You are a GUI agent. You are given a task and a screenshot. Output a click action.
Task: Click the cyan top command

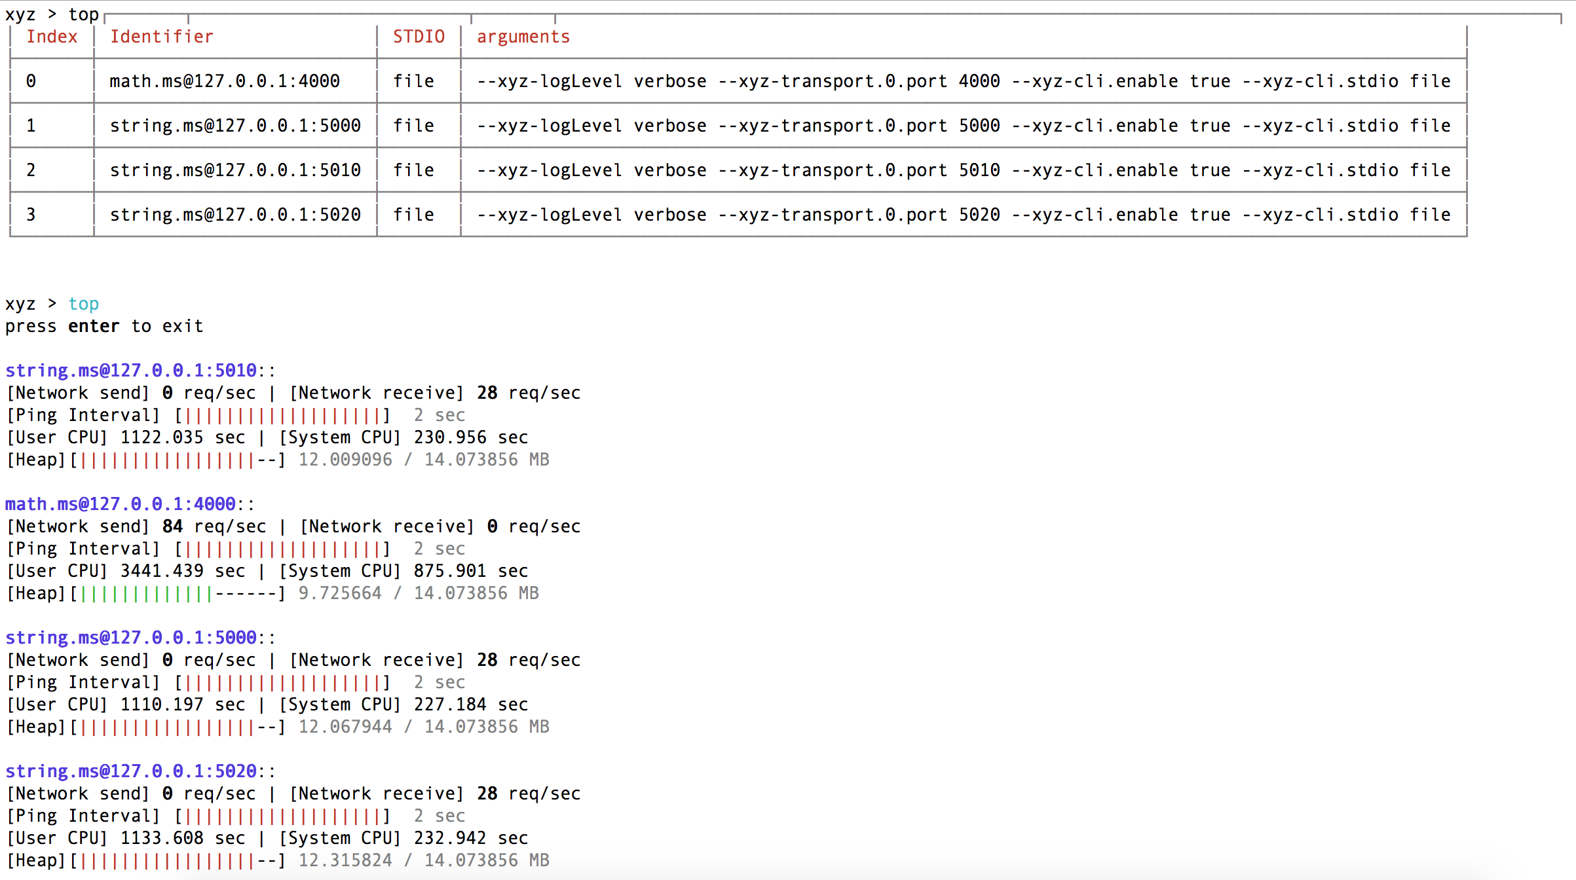pos(84,304)
